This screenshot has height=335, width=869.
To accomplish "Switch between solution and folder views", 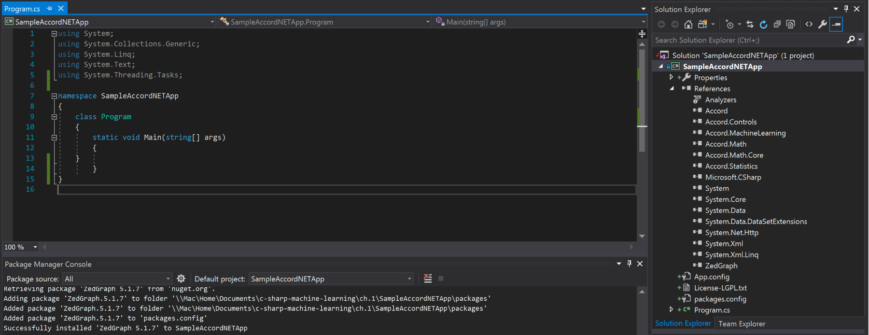I will [x=703, y=24].
